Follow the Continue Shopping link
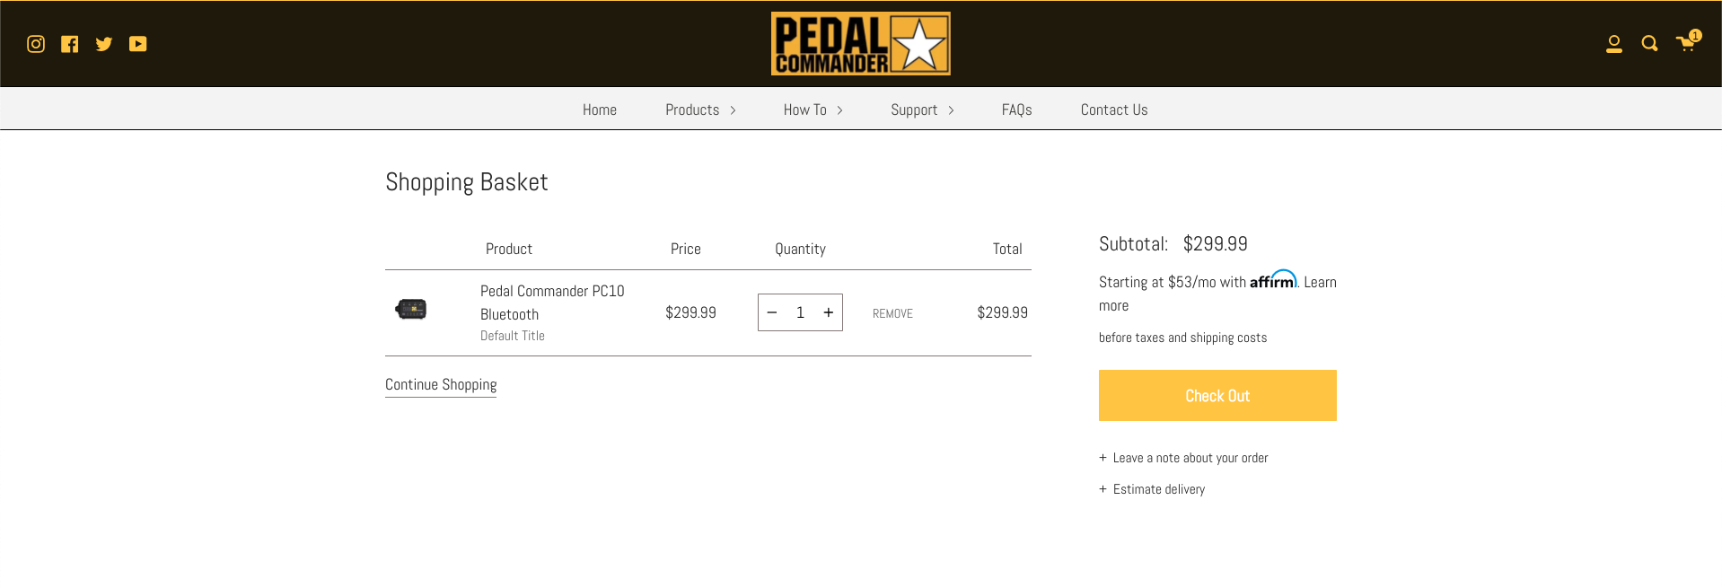 click(441, 384)
